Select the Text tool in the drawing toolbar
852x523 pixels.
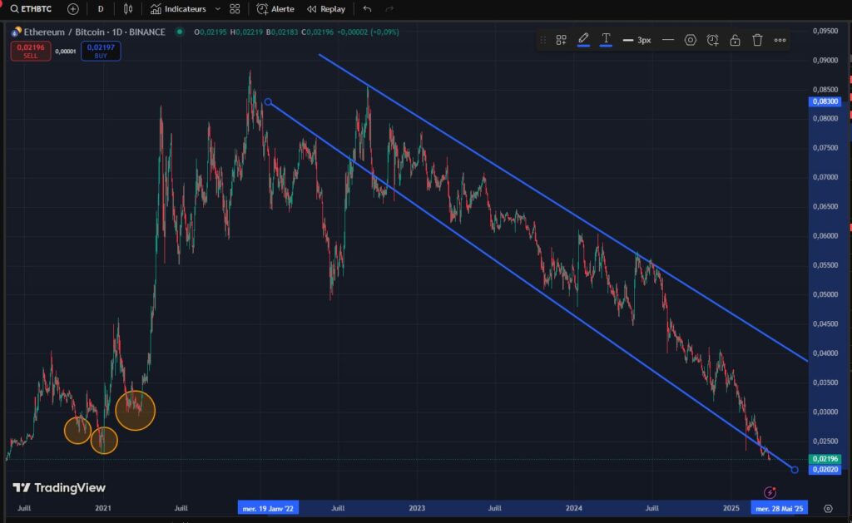click(605, 39)
